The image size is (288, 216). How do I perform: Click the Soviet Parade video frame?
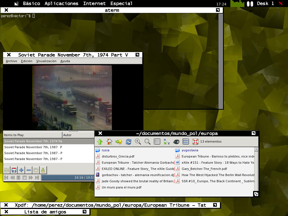click(x=72, y=98)
